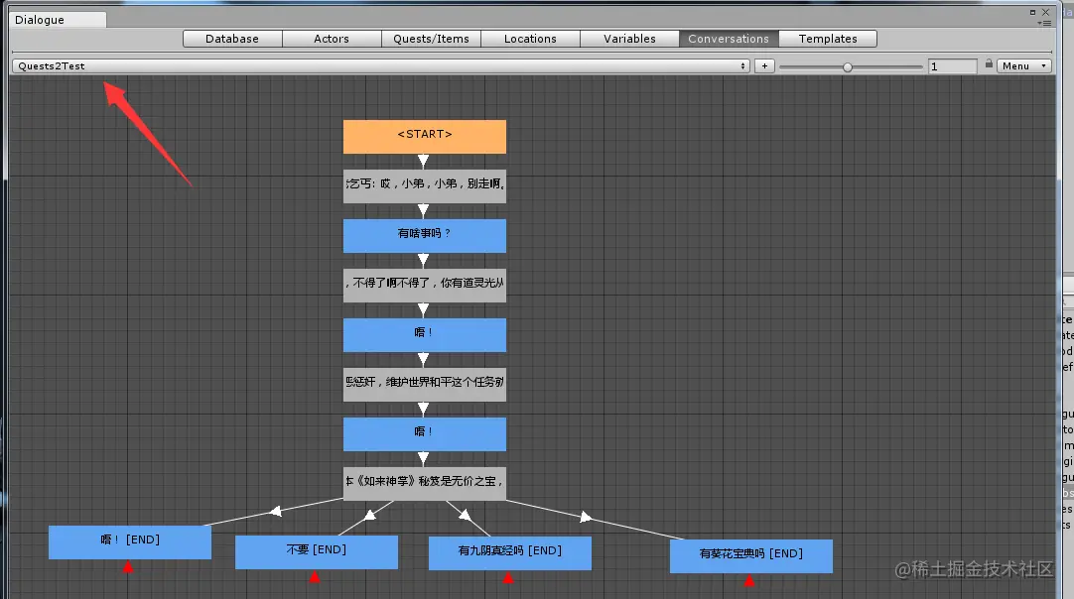Viewport: 1074px width, 599px height.
Task: Click red end marker under '有九阴真经吗 [END]'
Action: pos(508,578)
